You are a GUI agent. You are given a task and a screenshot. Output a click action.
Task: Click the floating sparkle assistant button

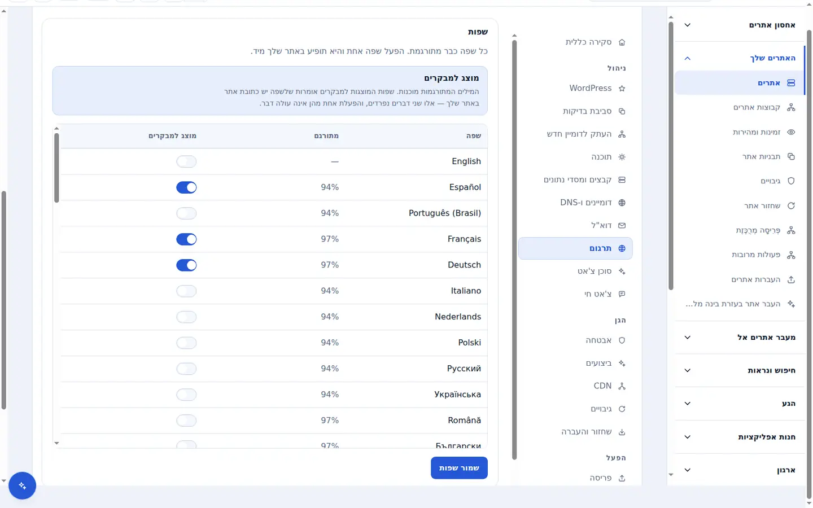coord(23,485)
